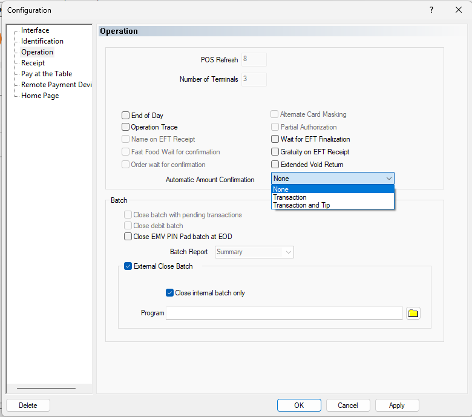Uncheck Close internal batch only

pyautogui.click(x=170, y=293)
